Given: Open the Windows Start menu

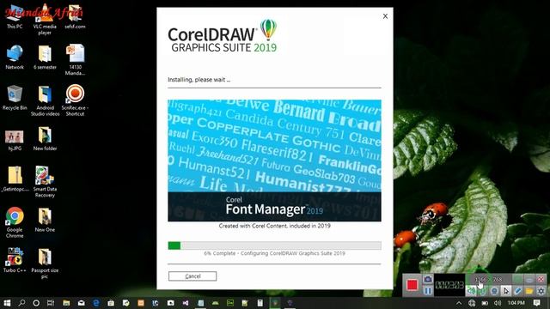Looking at the screenshot, I should pos(7,303).
